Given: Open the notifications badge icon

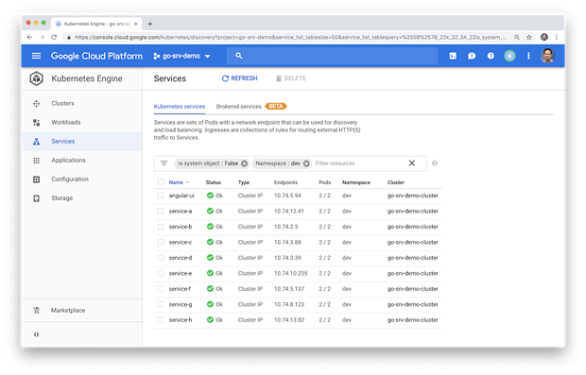Looking at the screenshot, I should [x=509, y=56].
